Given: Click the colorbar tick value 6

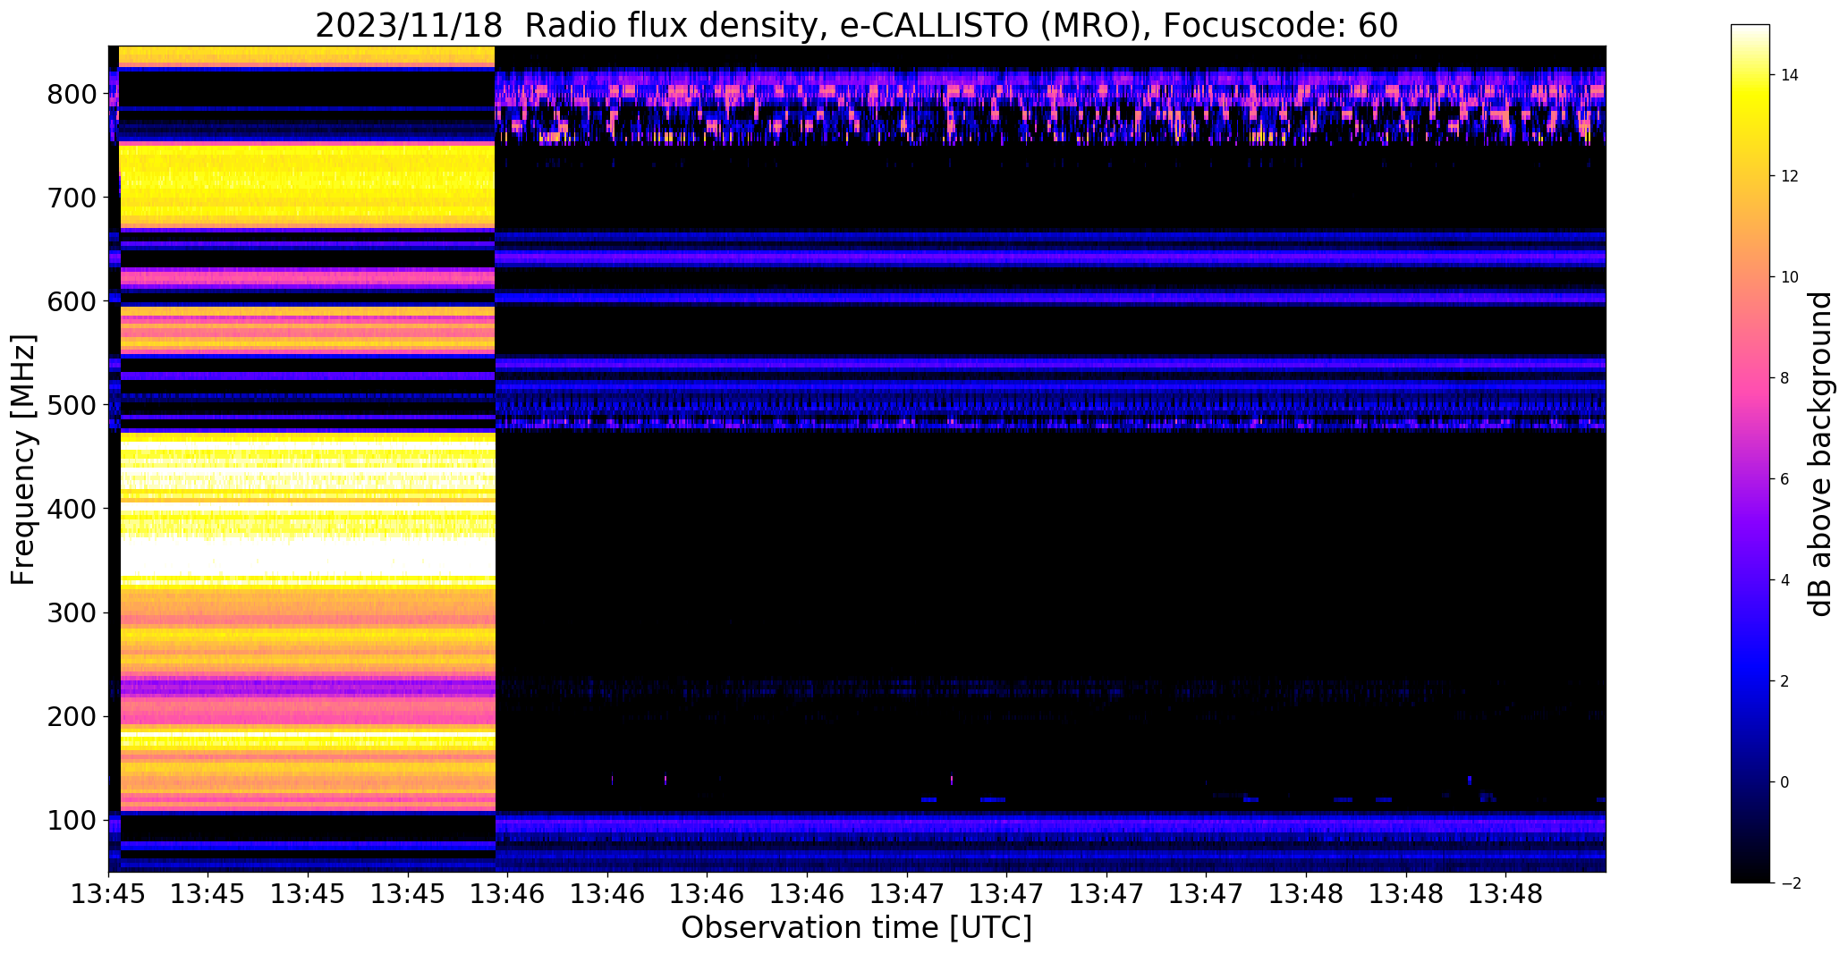Looking at the screenshot, I should (1784, 479).
